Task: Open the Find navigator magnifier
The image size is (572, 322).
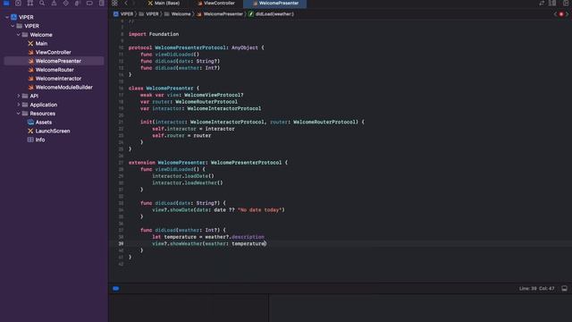Action: [x=42, y=3]
